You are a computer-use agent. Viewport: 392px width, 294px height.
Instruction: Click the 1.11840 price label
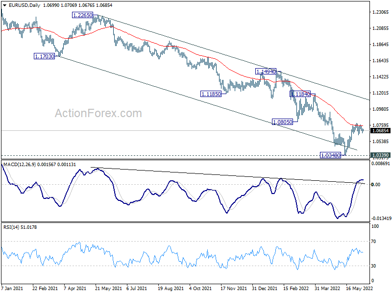pyautogui.click(x=300, y=94)
